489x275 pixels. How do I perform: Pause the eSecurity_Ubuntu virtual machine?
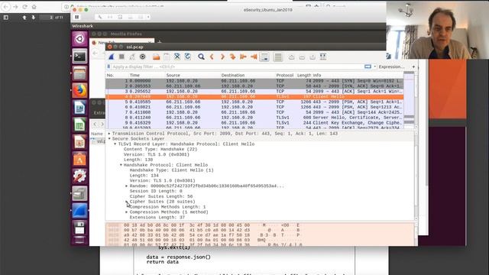tap(77, 17)
